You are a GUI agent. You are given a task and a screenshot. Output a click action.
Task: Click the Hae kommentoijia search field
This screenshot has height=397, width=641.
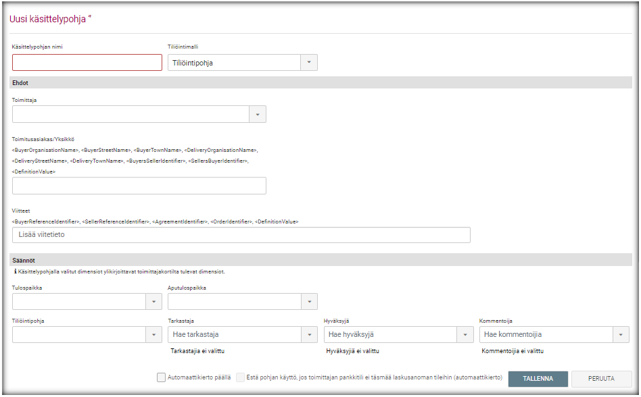pyautogui.click(x=545, y=335)
